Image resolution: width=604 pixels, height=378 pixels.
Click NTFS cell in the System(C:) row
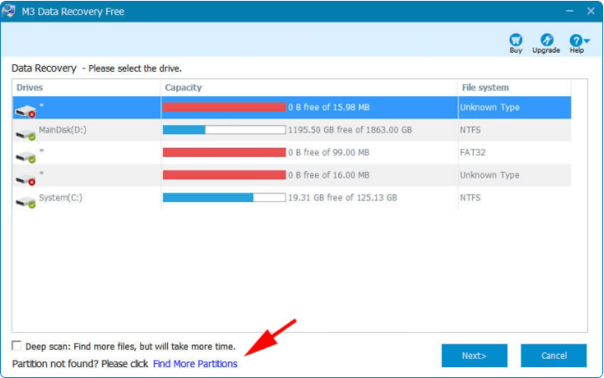coord(470,198)
